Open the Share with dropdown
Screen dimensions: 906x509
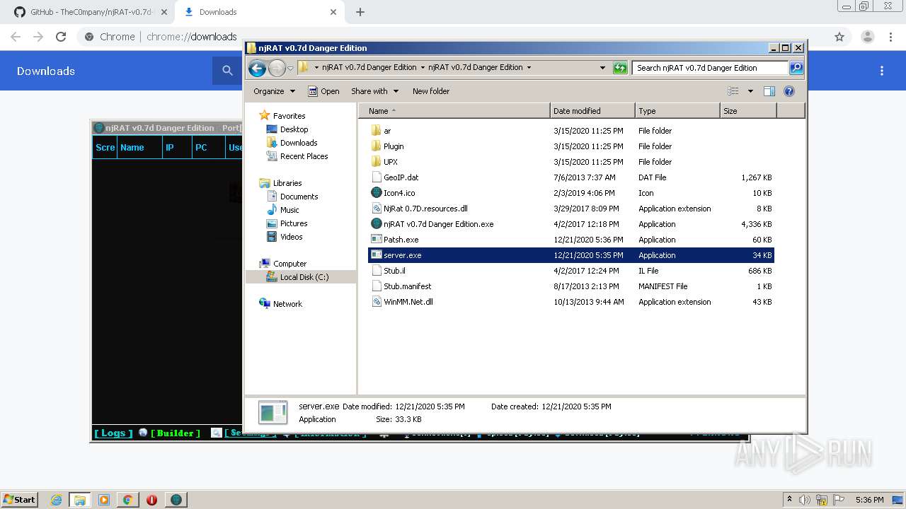click(375, 91)
